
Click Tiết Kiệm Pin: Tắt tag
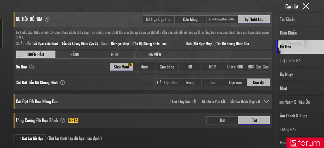click(x=213, y=101)
